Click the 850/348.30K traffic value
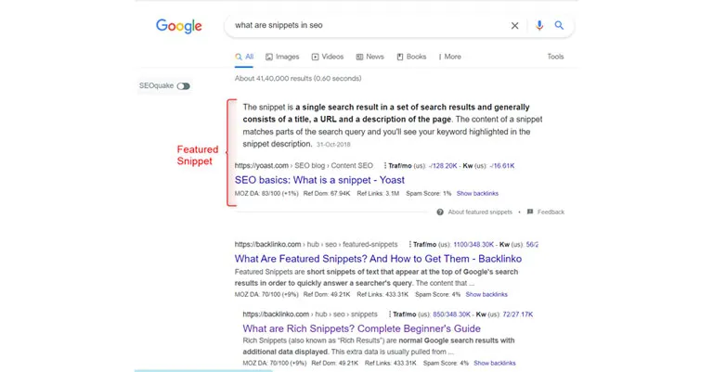 coord(451,314)
